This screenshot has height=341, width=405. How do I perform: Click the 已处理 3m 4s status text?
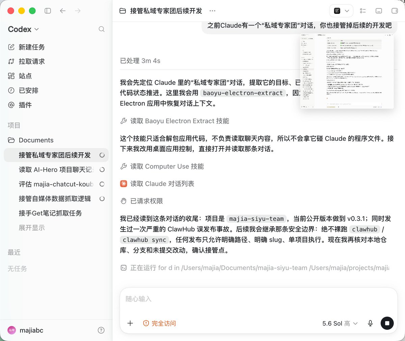coord(140,61)
